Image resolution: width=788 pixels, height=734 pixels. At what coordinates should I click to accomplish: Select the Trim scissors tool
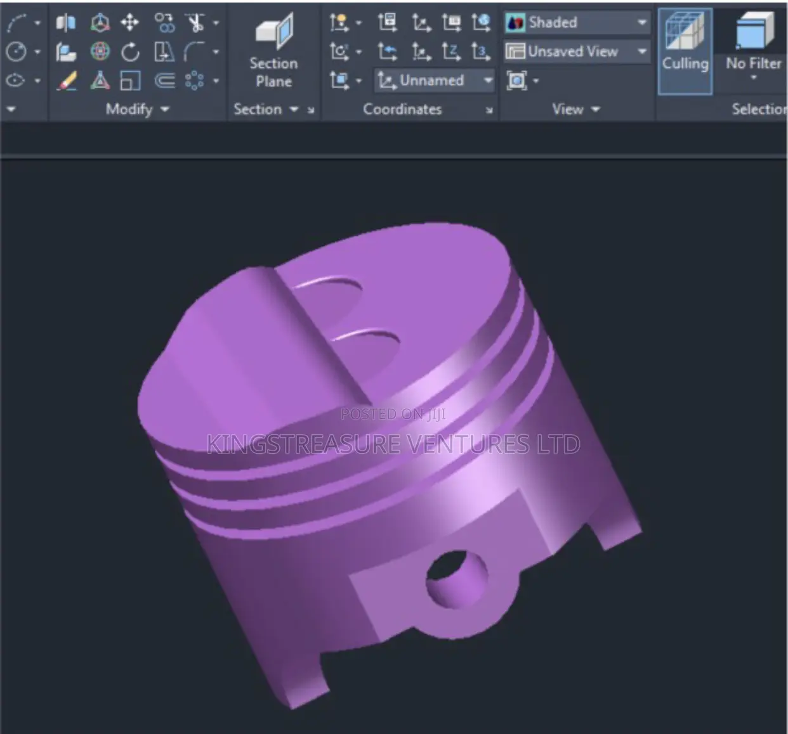(x=195, y=23)
